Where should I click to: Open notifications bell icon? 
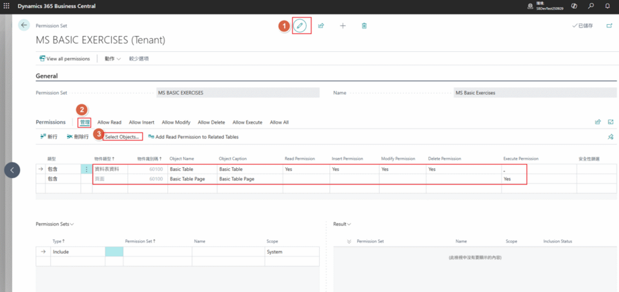[x=607, y=6]
